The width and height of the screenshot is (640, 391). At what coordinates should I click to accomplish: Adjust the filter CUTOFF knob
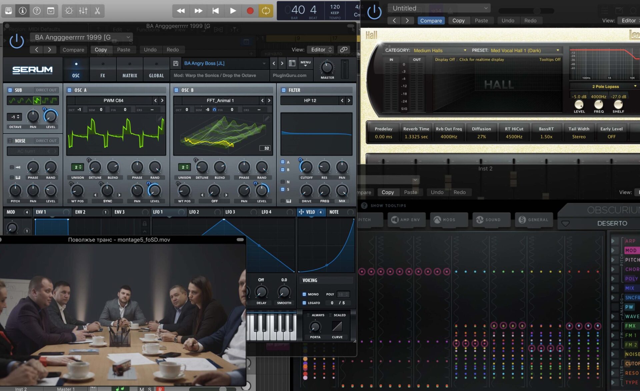[306, 167]
